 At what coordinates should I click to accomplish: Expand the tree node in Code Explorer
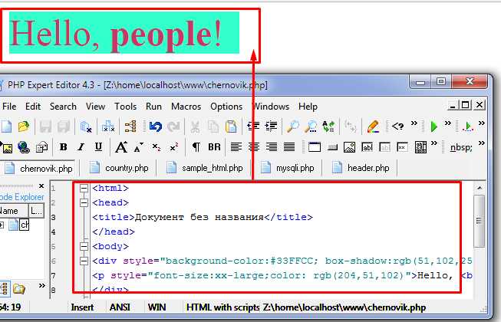click(x=2, y=225)
